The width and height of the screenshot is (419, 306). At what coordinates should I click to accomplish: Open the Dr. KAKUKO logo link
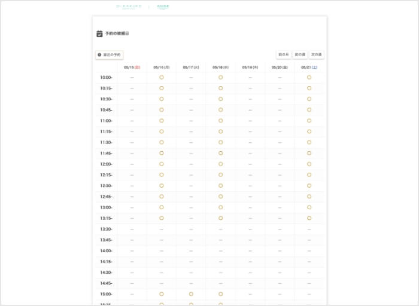[130, 7]
